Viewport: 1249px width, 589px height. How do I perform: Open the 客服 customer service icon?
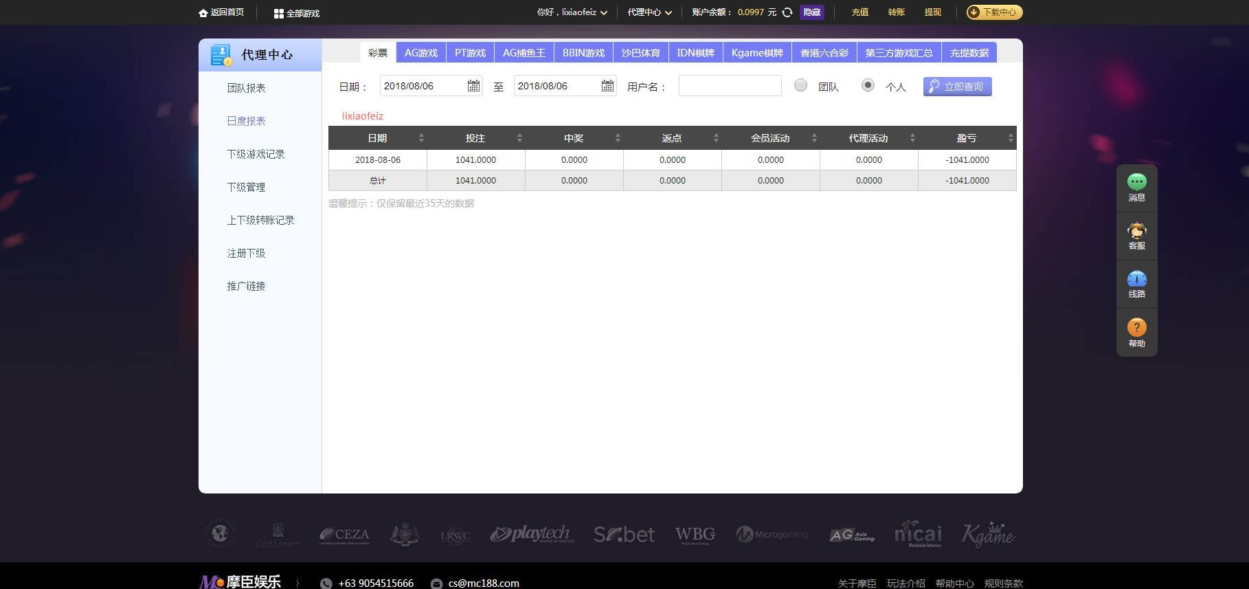click(1137, 230)
